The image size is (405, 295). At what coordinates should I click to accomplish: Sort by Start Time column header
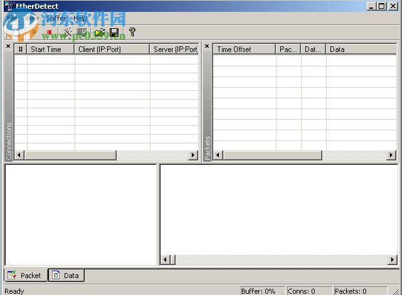[51, 49]
